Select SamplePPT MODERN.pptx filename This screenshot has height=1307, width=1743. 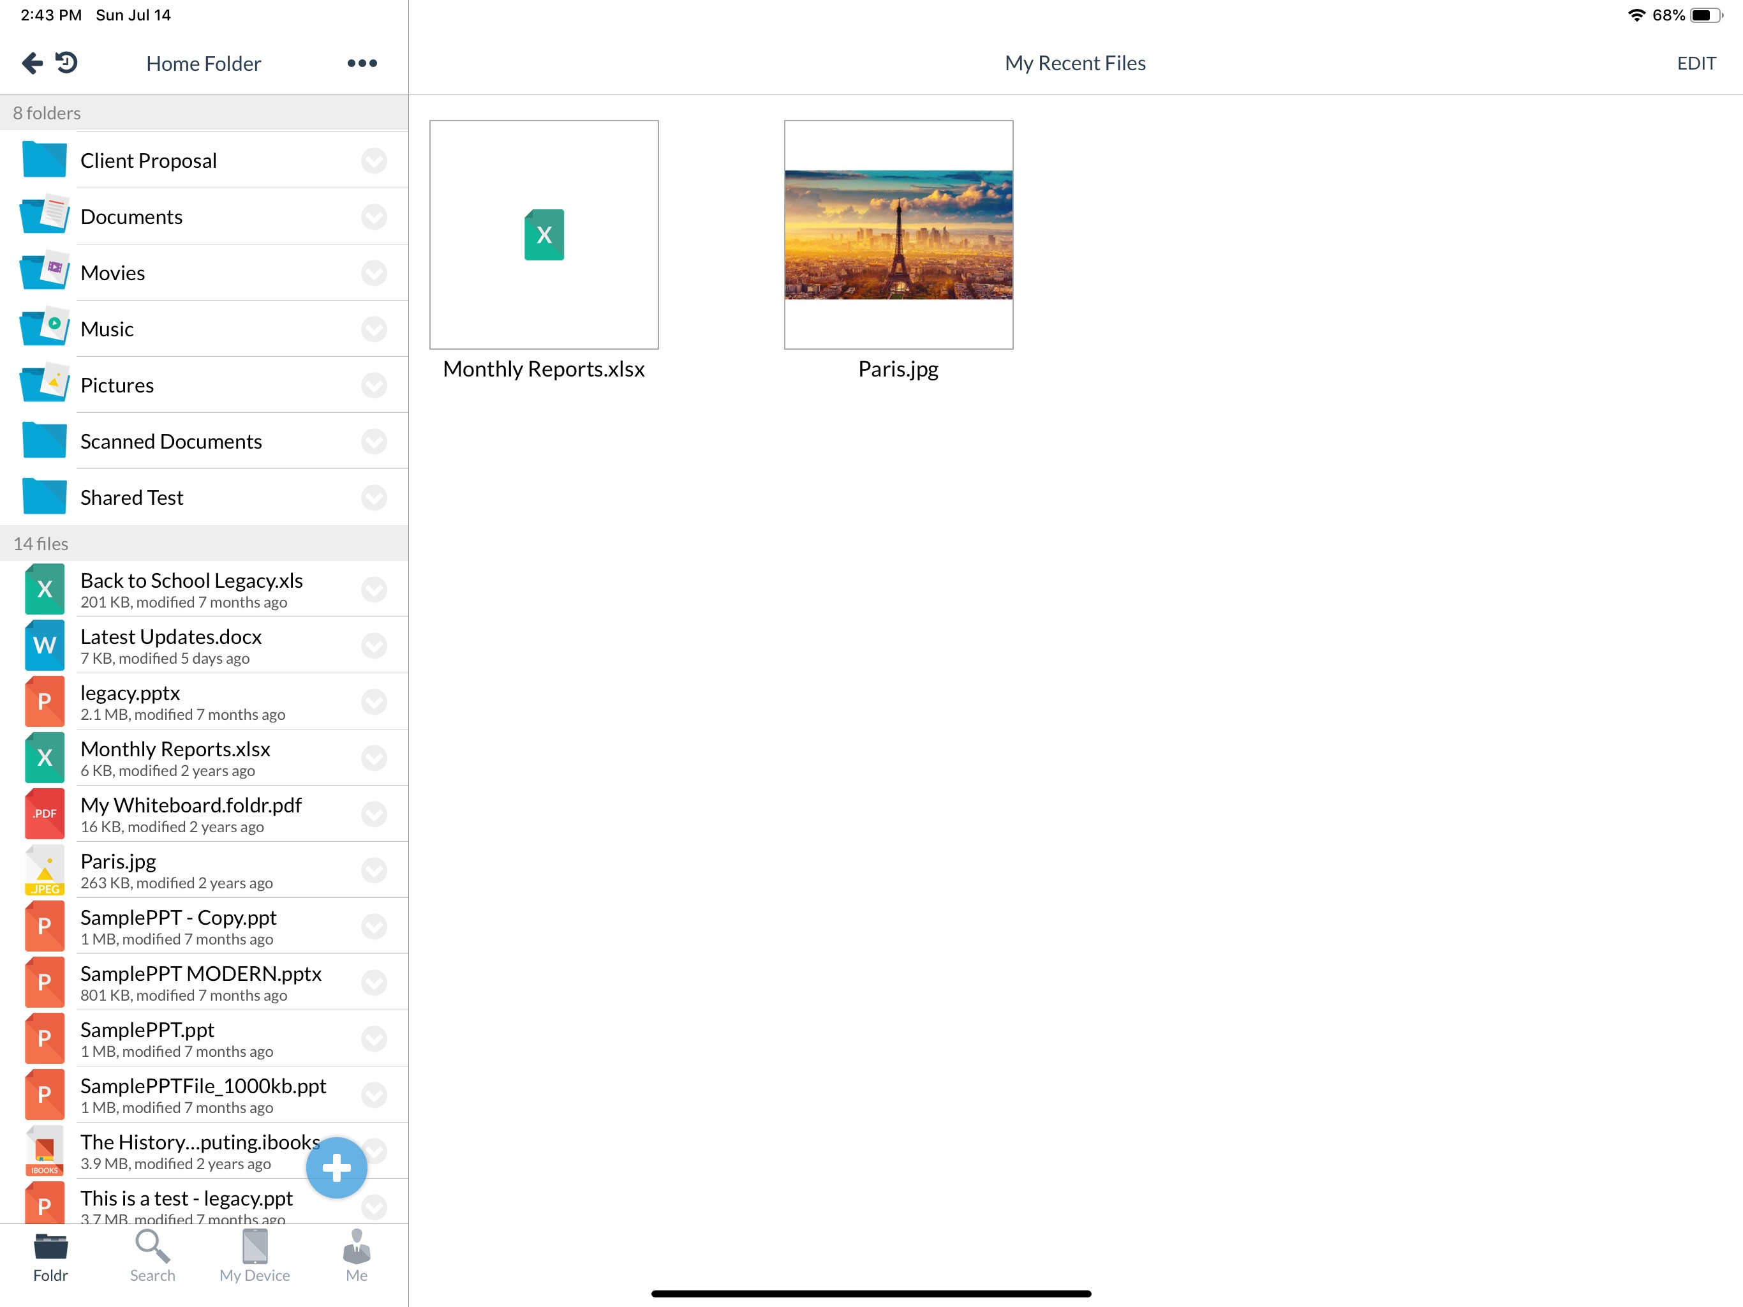[x=201, y=974]
